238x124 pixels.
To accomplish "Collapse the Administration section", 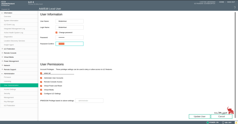I will (x=2, y=73).
